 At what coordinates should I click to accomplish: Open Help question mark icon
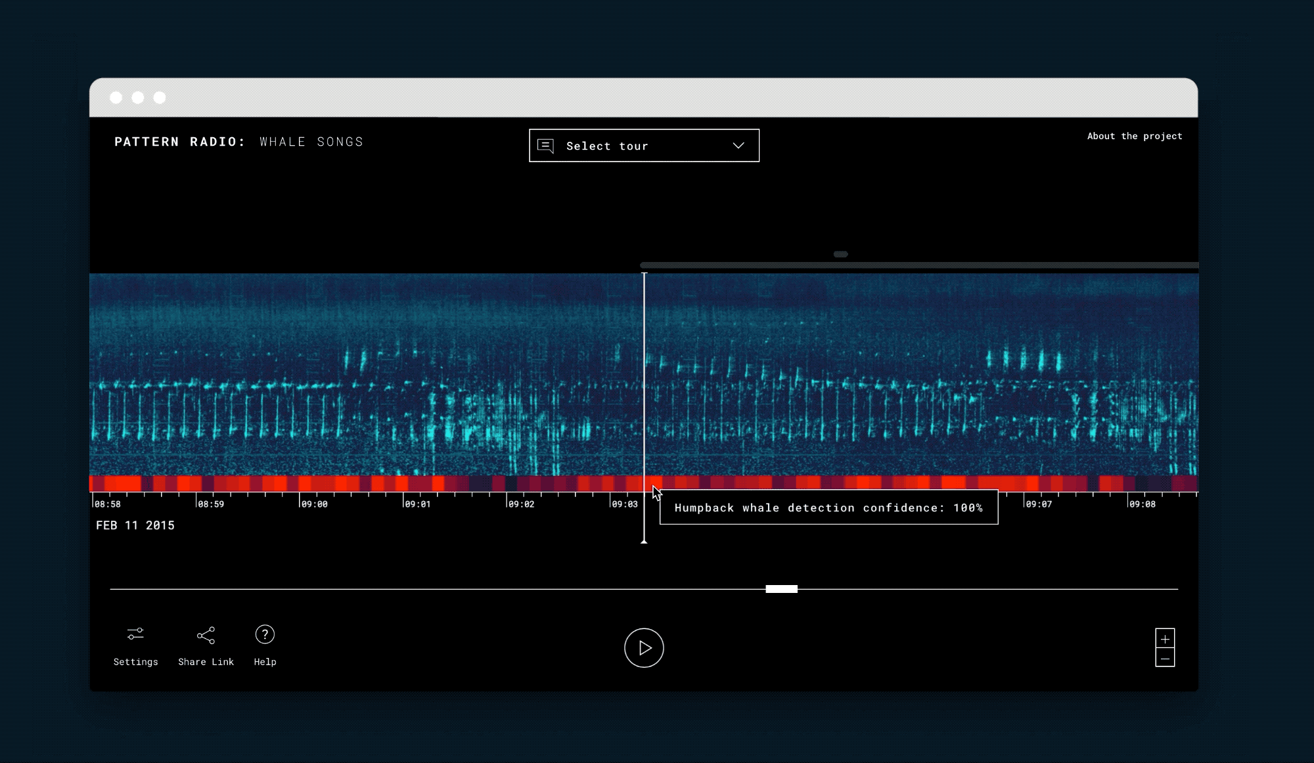click(265, 634)
